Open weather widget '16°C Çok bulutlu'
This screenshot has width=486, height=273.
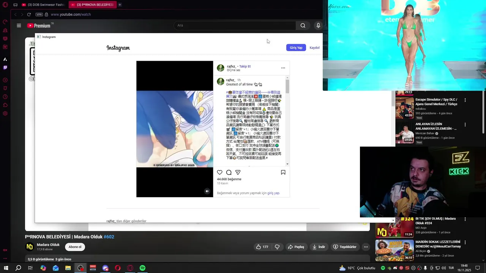357,268
